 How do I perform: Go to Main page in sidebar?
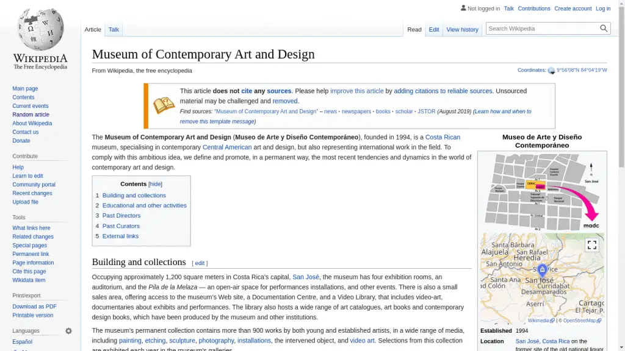[25, 89]
